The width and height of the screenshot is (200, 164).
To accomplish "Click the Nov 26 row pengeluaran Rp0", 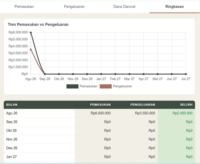I will click(152, 139).
